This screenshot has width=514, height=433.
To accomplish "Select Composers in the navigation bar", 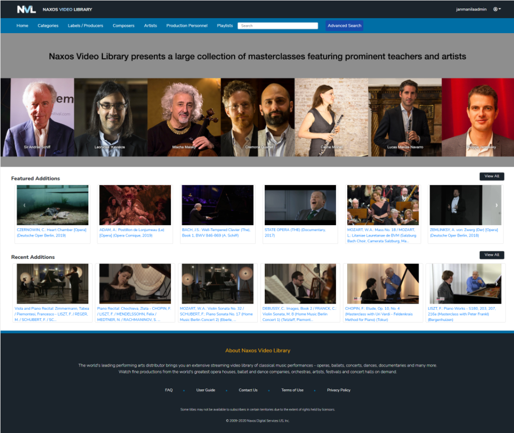I will coord(123,26).
